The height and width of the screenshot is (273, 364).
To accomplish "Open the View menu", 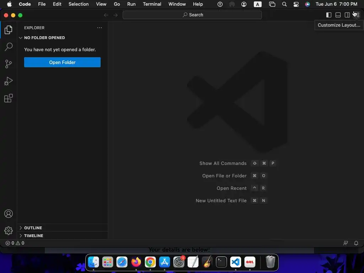I will click(x=101, y=4).
